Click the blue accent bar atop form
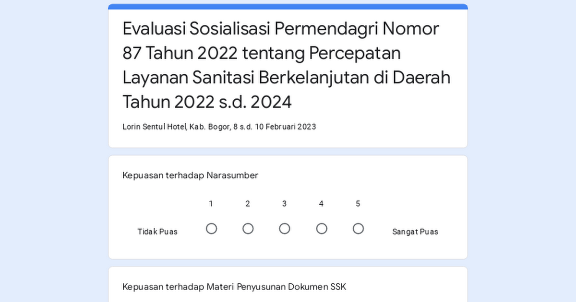This screenshot has height=302, width=576. [x=288, y=7]
